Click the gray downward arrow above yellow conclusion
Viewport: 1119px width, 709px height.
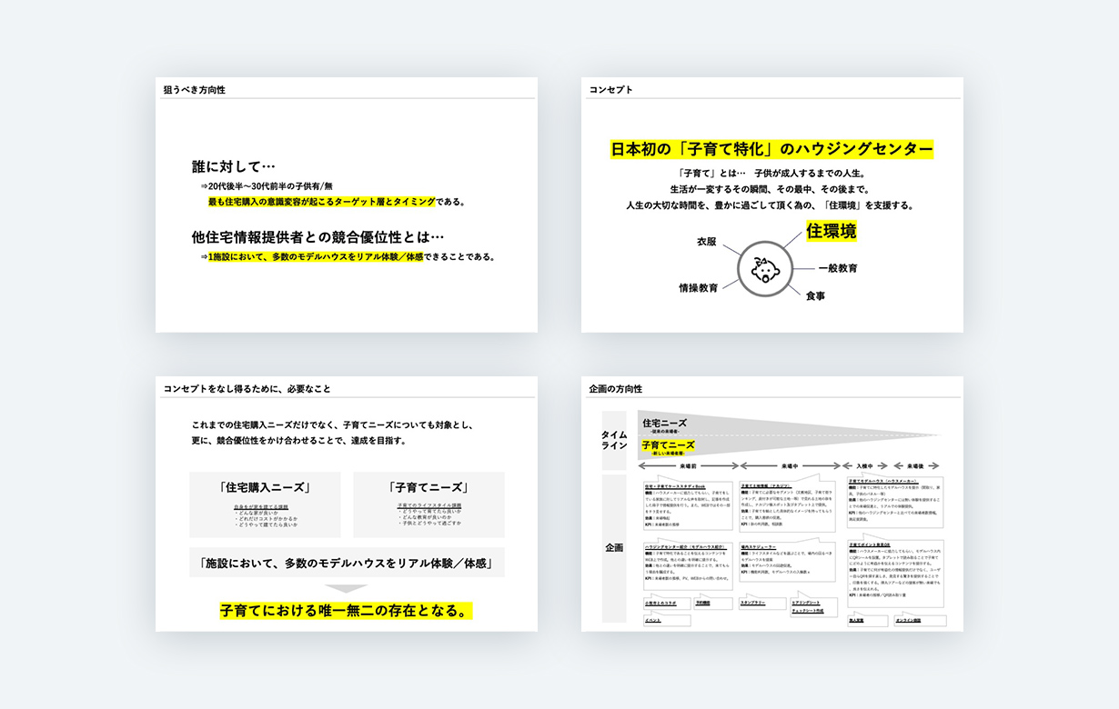pyautogui.click(x=347, y=588)
